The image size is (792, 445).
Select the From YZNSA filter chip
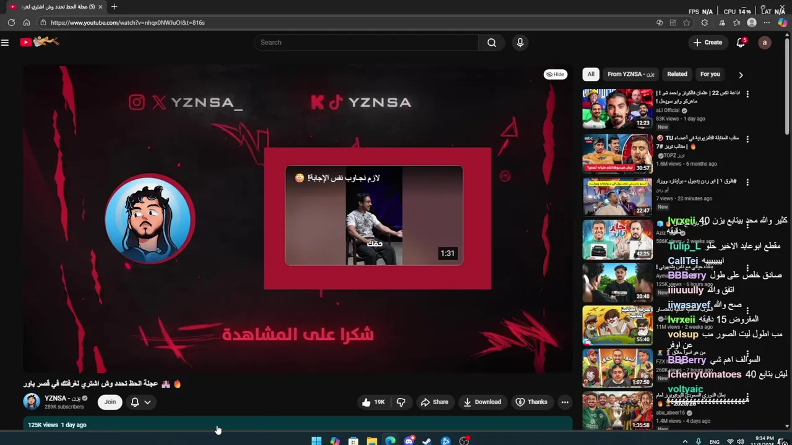(631, 74)
